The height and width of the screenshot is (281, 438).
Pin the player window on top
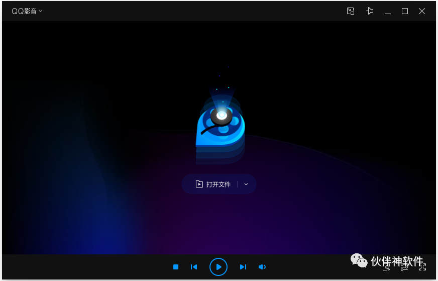(x=370, y=11)
